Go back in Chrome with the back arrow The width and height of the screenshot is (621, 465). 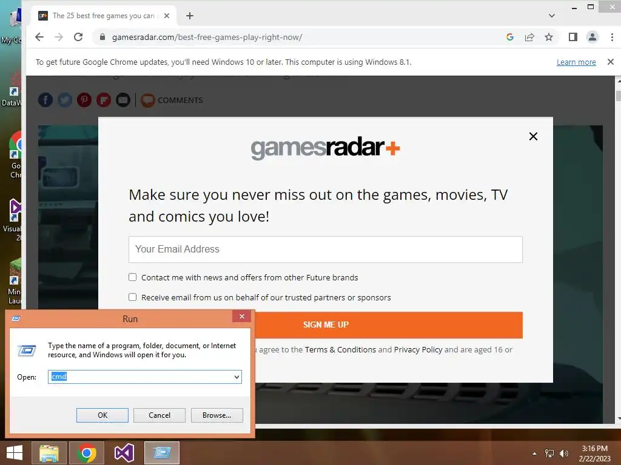(x=39, y=37)
